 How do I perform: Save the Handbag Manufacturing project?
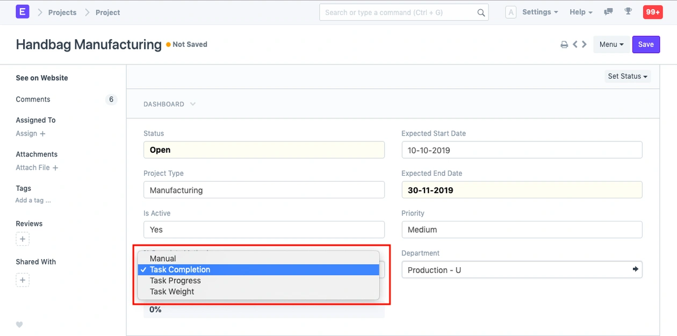click(646, 45)
